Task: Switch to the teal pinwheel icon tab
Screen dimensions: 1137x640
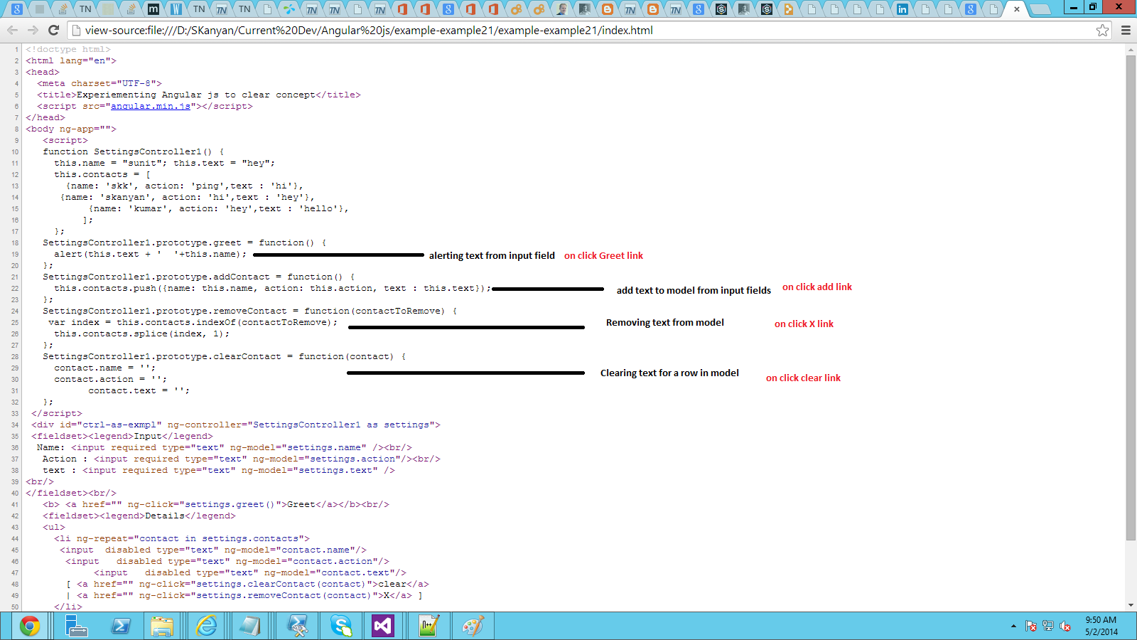Action: 289,9
